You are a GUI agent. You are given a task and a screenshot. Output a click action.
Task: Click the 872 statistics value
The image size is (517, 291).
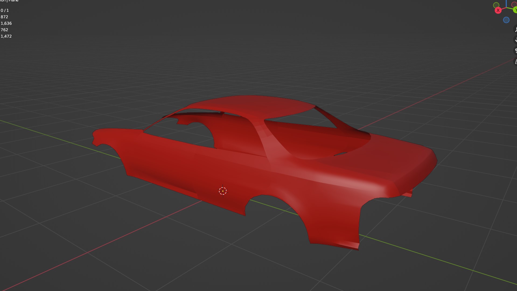tap(4, 17)
